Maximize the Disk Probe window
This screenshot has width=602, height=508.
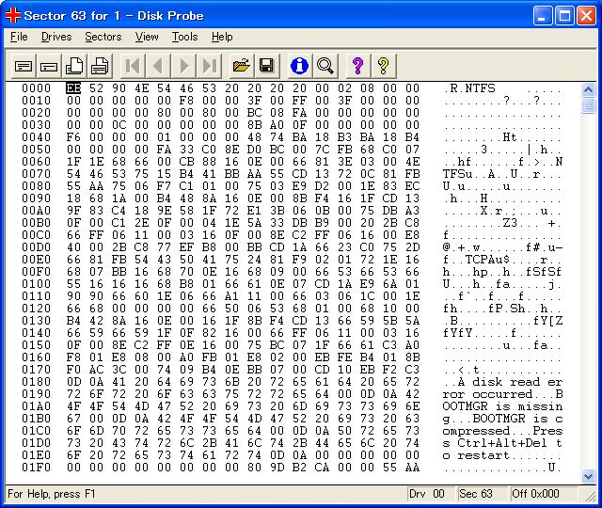[564, 16]
